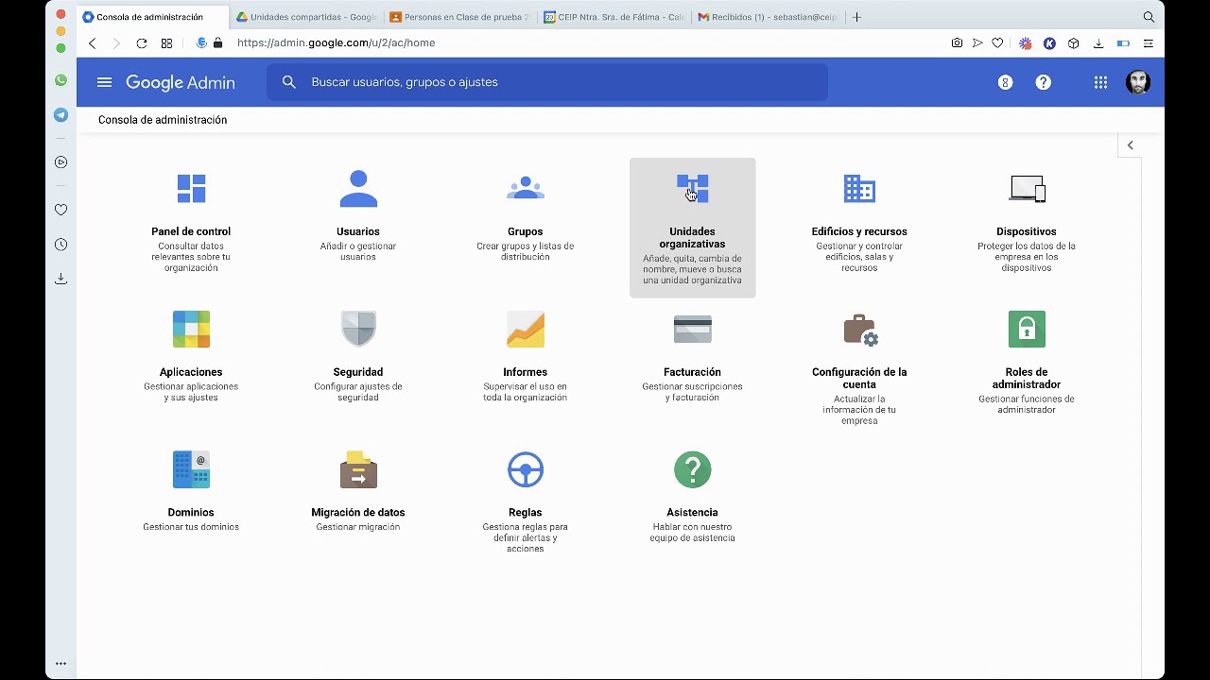Select the Consola de administración tab
This screenshot has height=680, width=1210.
point(153,17)
